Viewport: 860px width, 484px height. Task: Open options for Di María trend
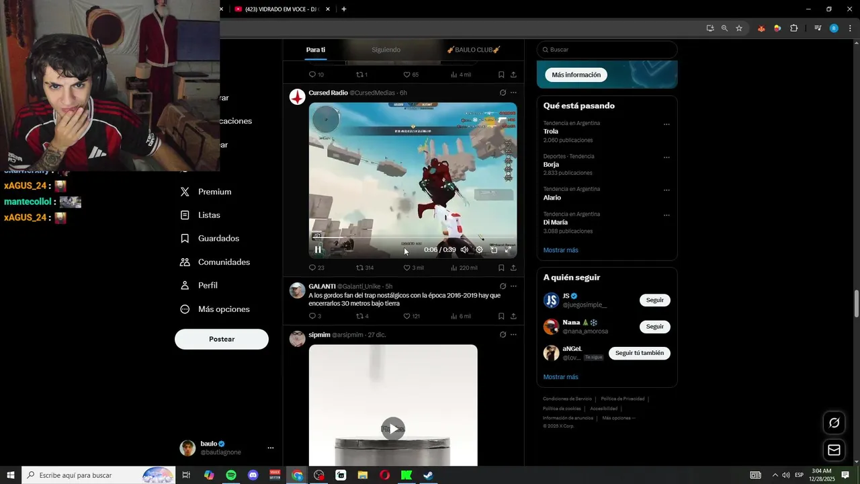[666, 215]
